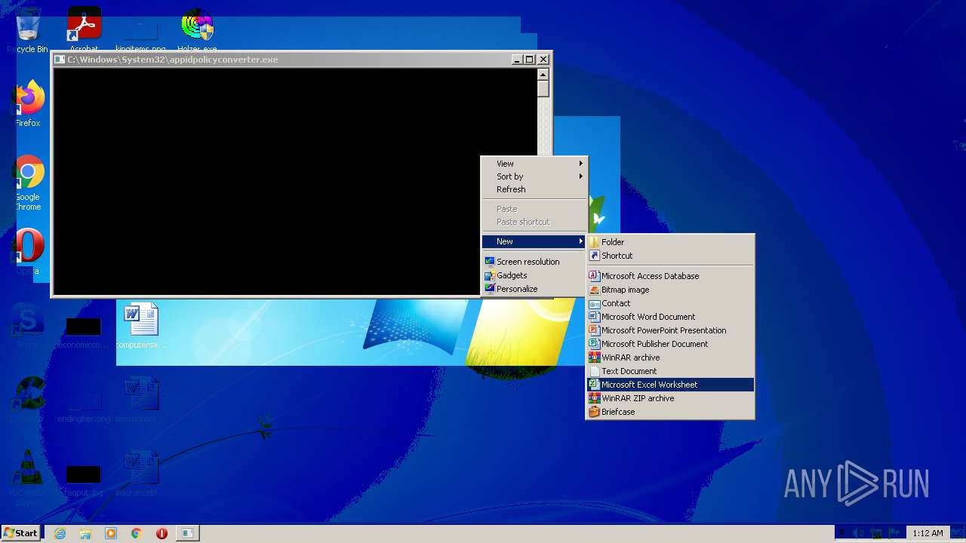
Task: Choose Personalize from the context menu
Action: (534, 289)
